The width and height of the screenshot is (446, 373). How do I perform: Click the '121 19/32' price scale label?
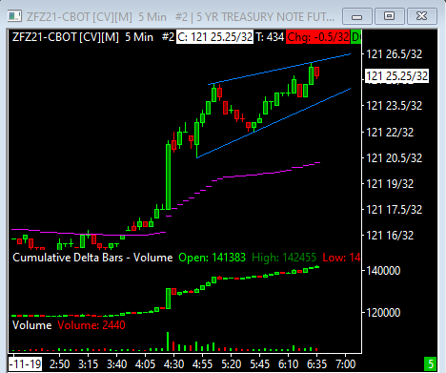coord(390,184)
